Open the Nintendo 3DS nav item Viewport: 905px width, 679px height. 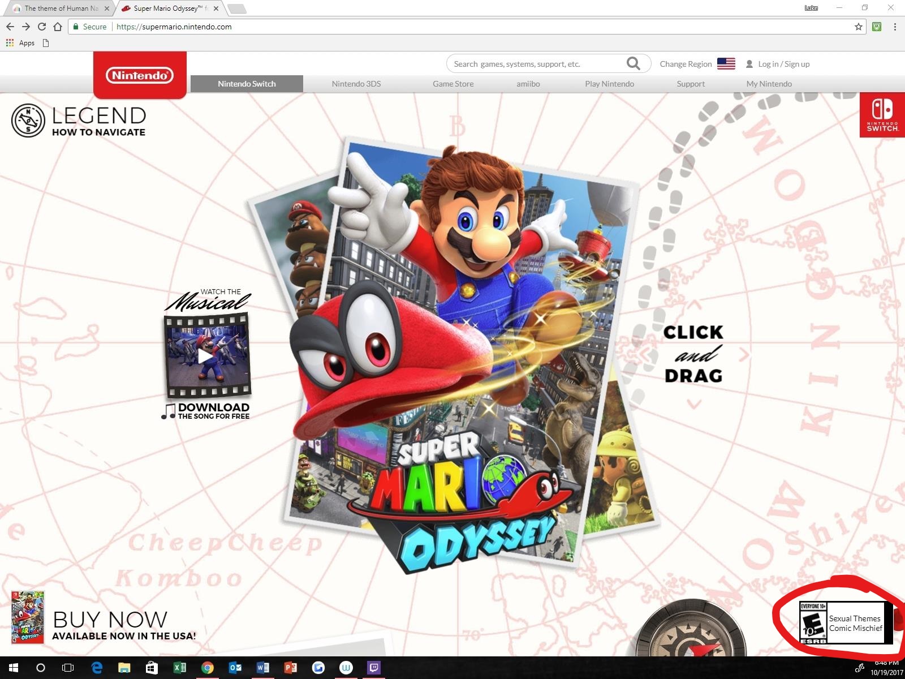click(x=356, y=84)
